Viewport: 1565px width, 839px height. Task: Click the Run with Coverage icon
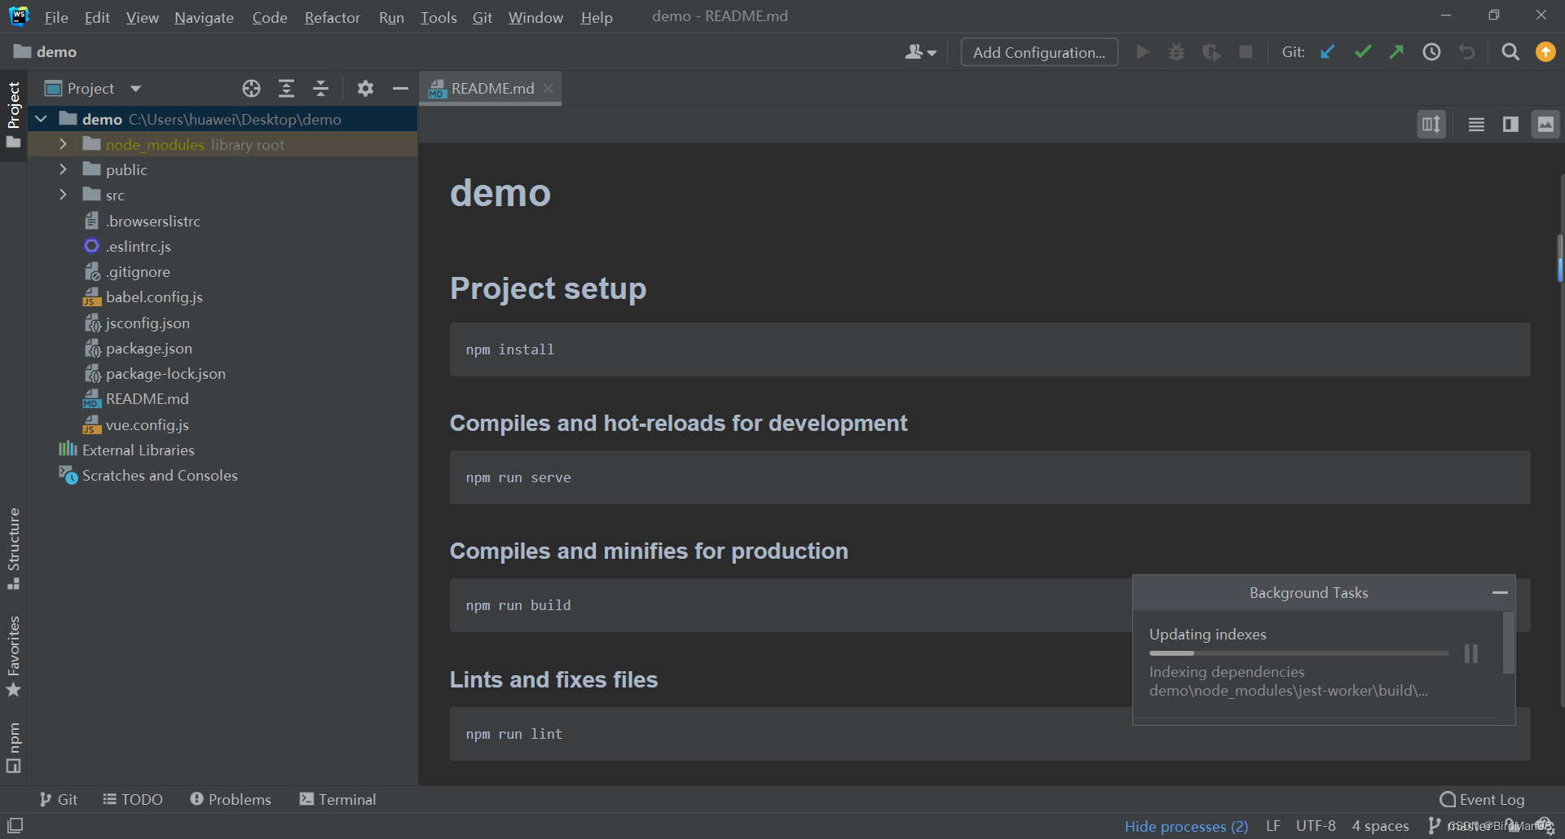1211,52
